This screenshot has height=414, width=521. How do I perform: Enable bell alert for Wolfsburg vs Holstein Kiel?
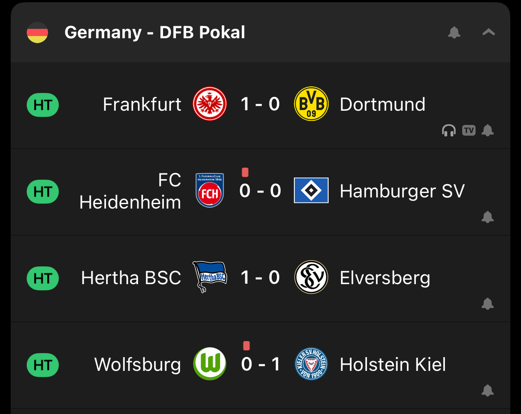pos(488,390)
